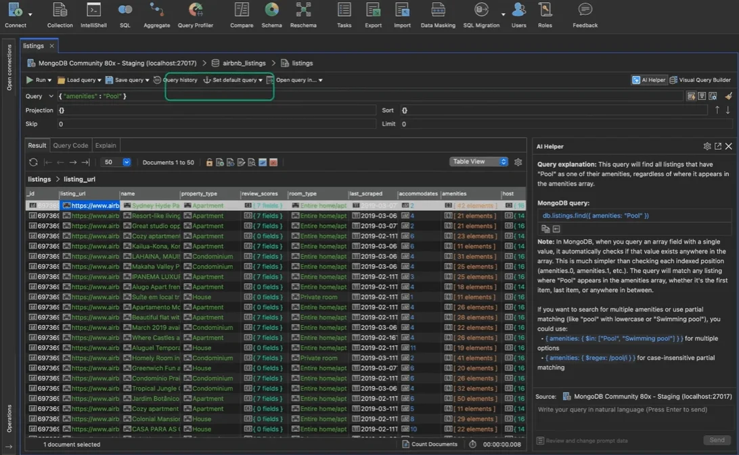Image resolution: width=739 pixels, height=455 pixels.
Task: Select the Sydney Hyde Pa row name cell
Action: (x=151, y=206)
